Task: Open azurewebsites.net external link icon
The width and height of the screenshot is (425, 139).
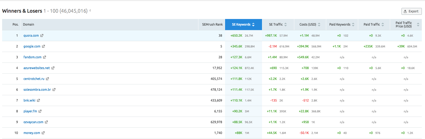Action: (53, 68)
